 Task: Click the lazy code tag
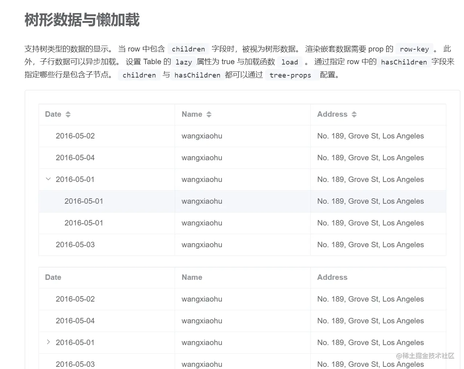click(183, 62)
